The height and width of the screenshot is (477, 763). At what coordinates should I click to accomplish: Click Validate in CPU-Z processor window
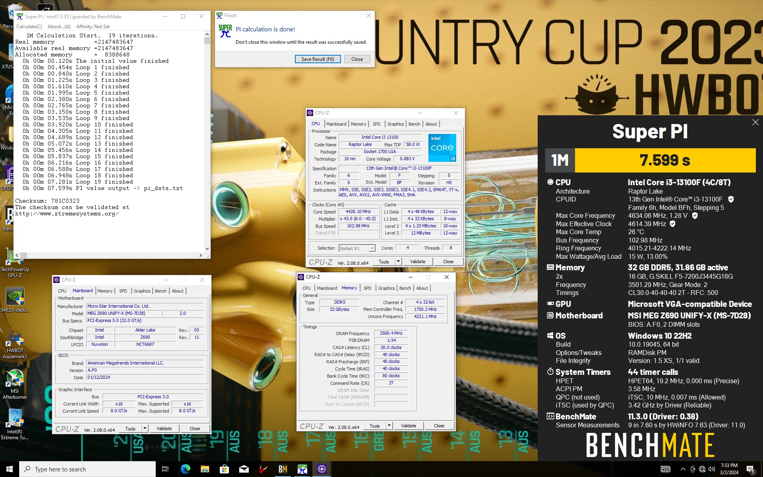[x=418, y=262]
